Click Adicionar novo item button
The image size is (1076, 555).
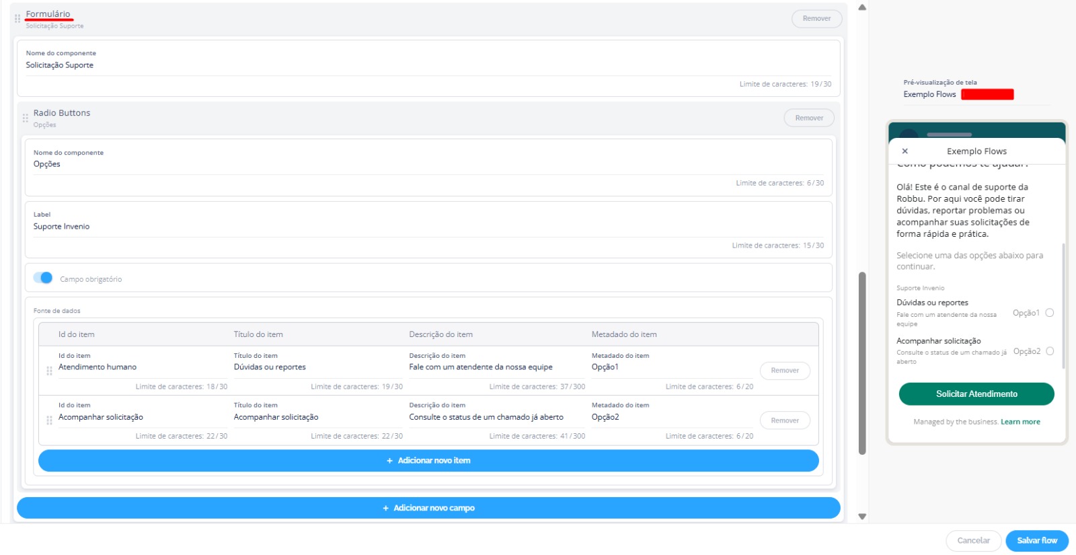coord(428,461)
